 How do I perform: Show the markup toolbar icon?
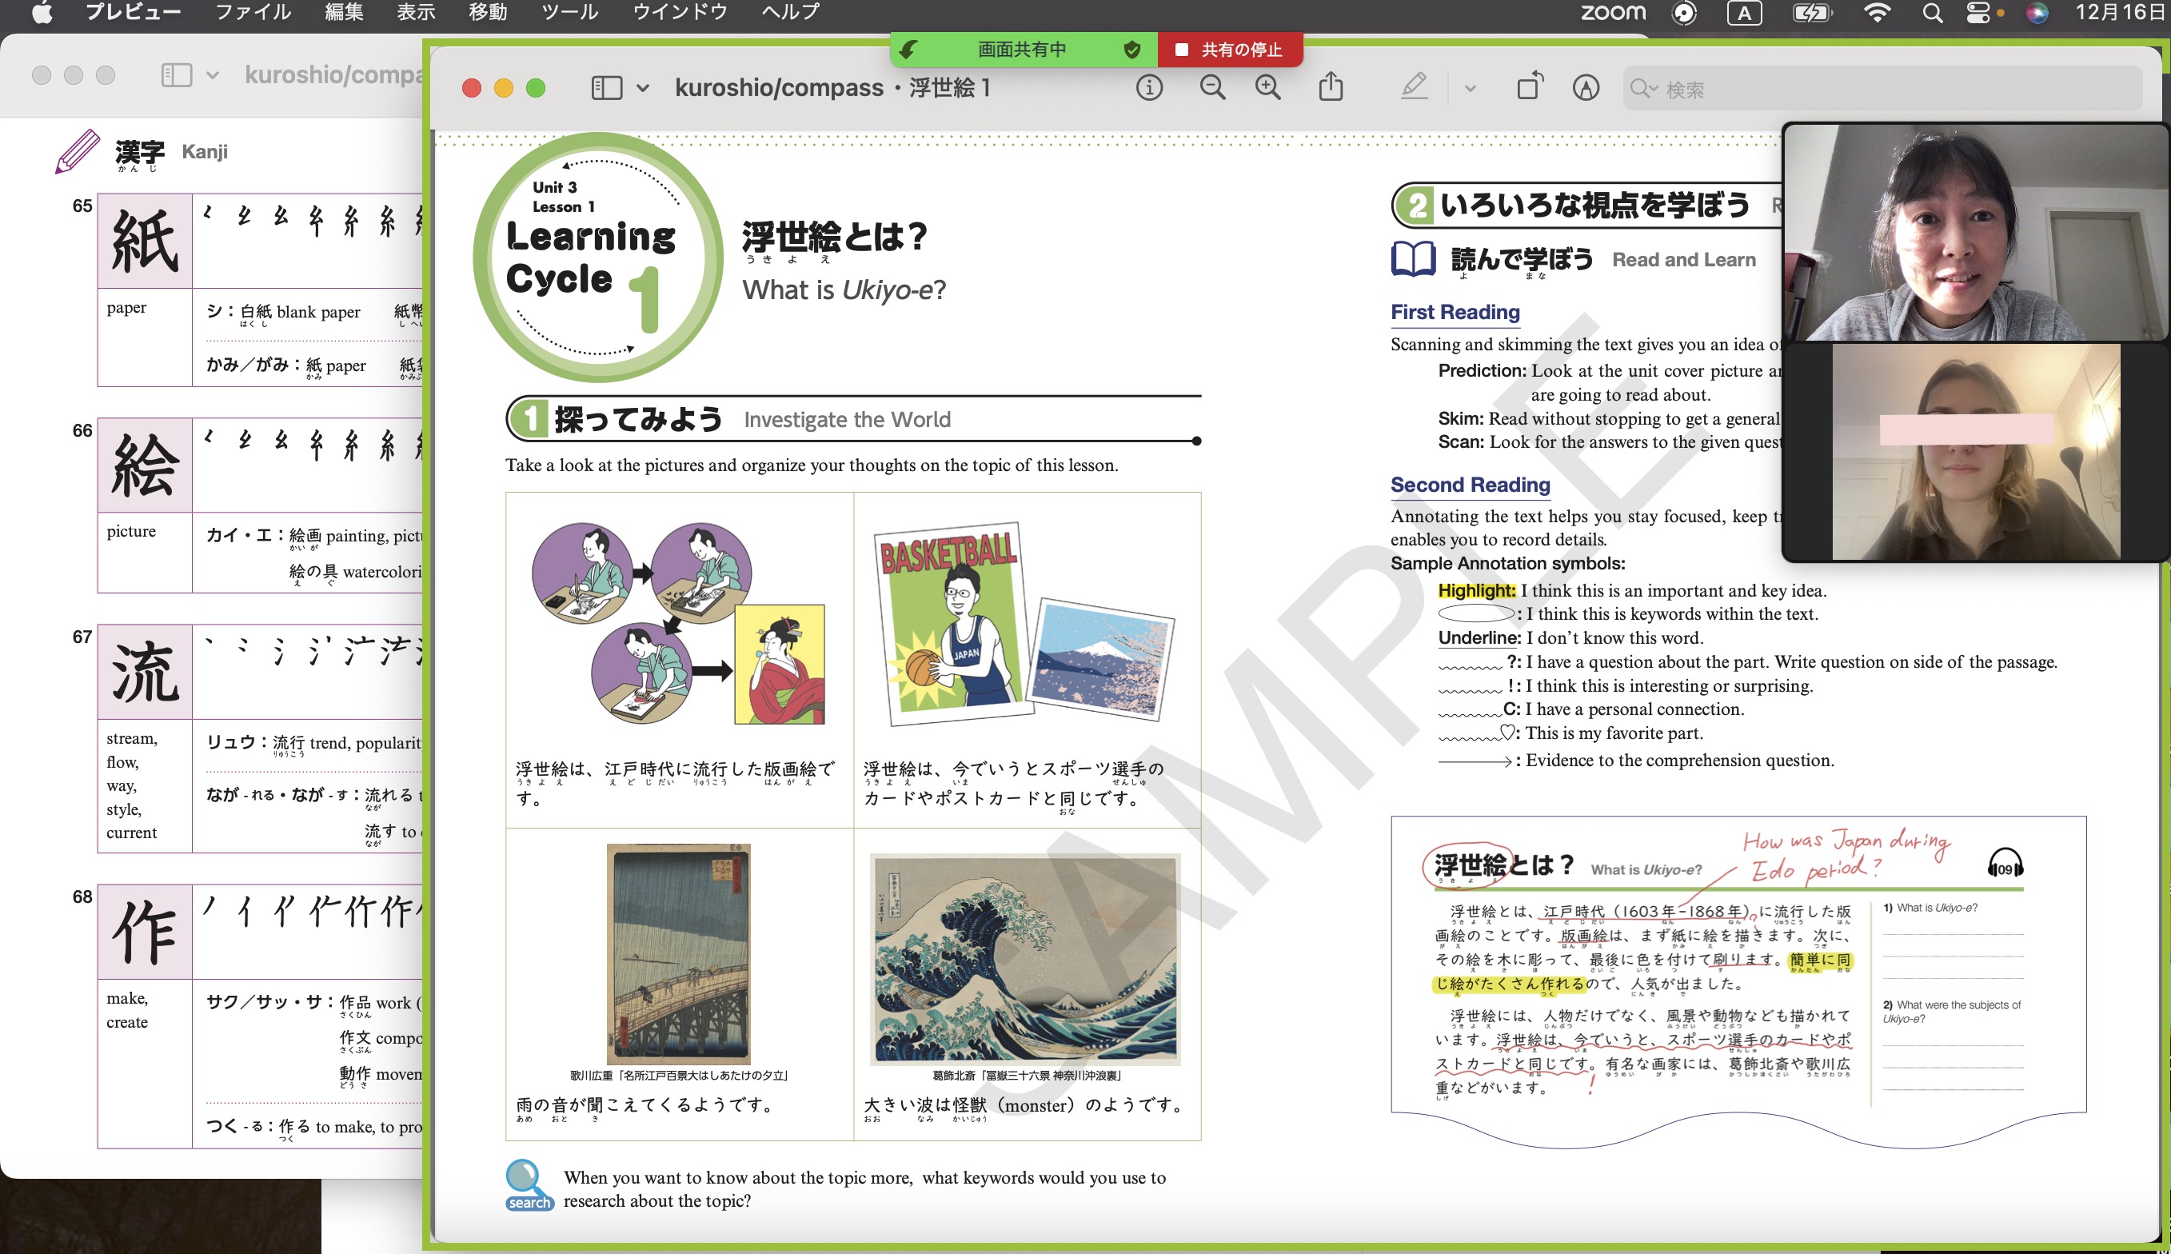[1586, 87]
